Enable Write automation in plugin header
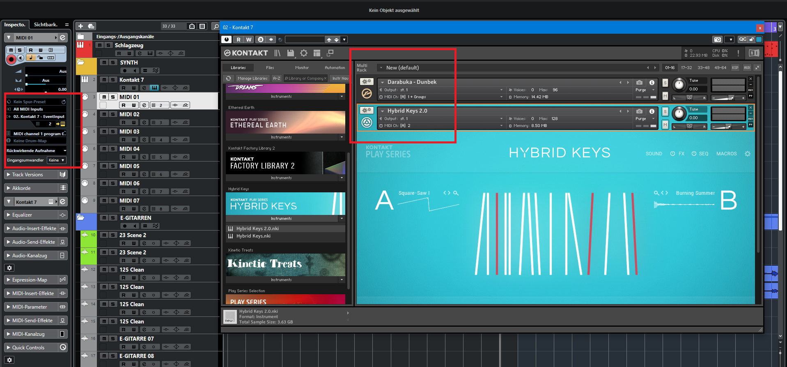 (249, 39)
